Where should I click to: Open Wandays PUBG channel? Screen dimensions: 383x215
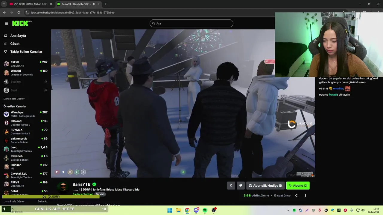25,114
